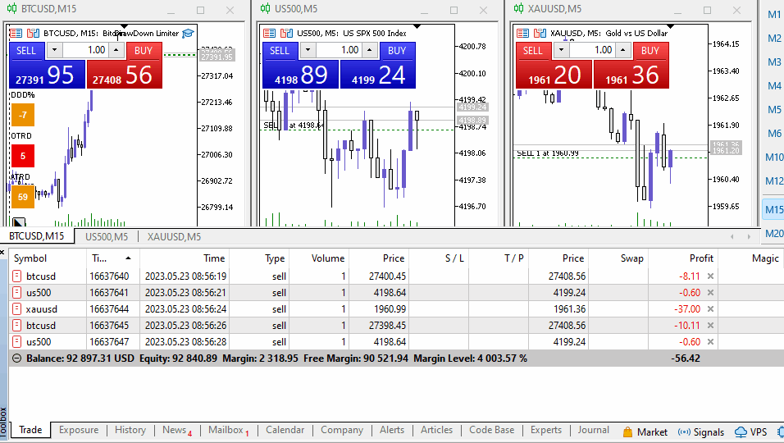Click the xauusd position row icon
784x443 pixels.
(x=16, y=309)
